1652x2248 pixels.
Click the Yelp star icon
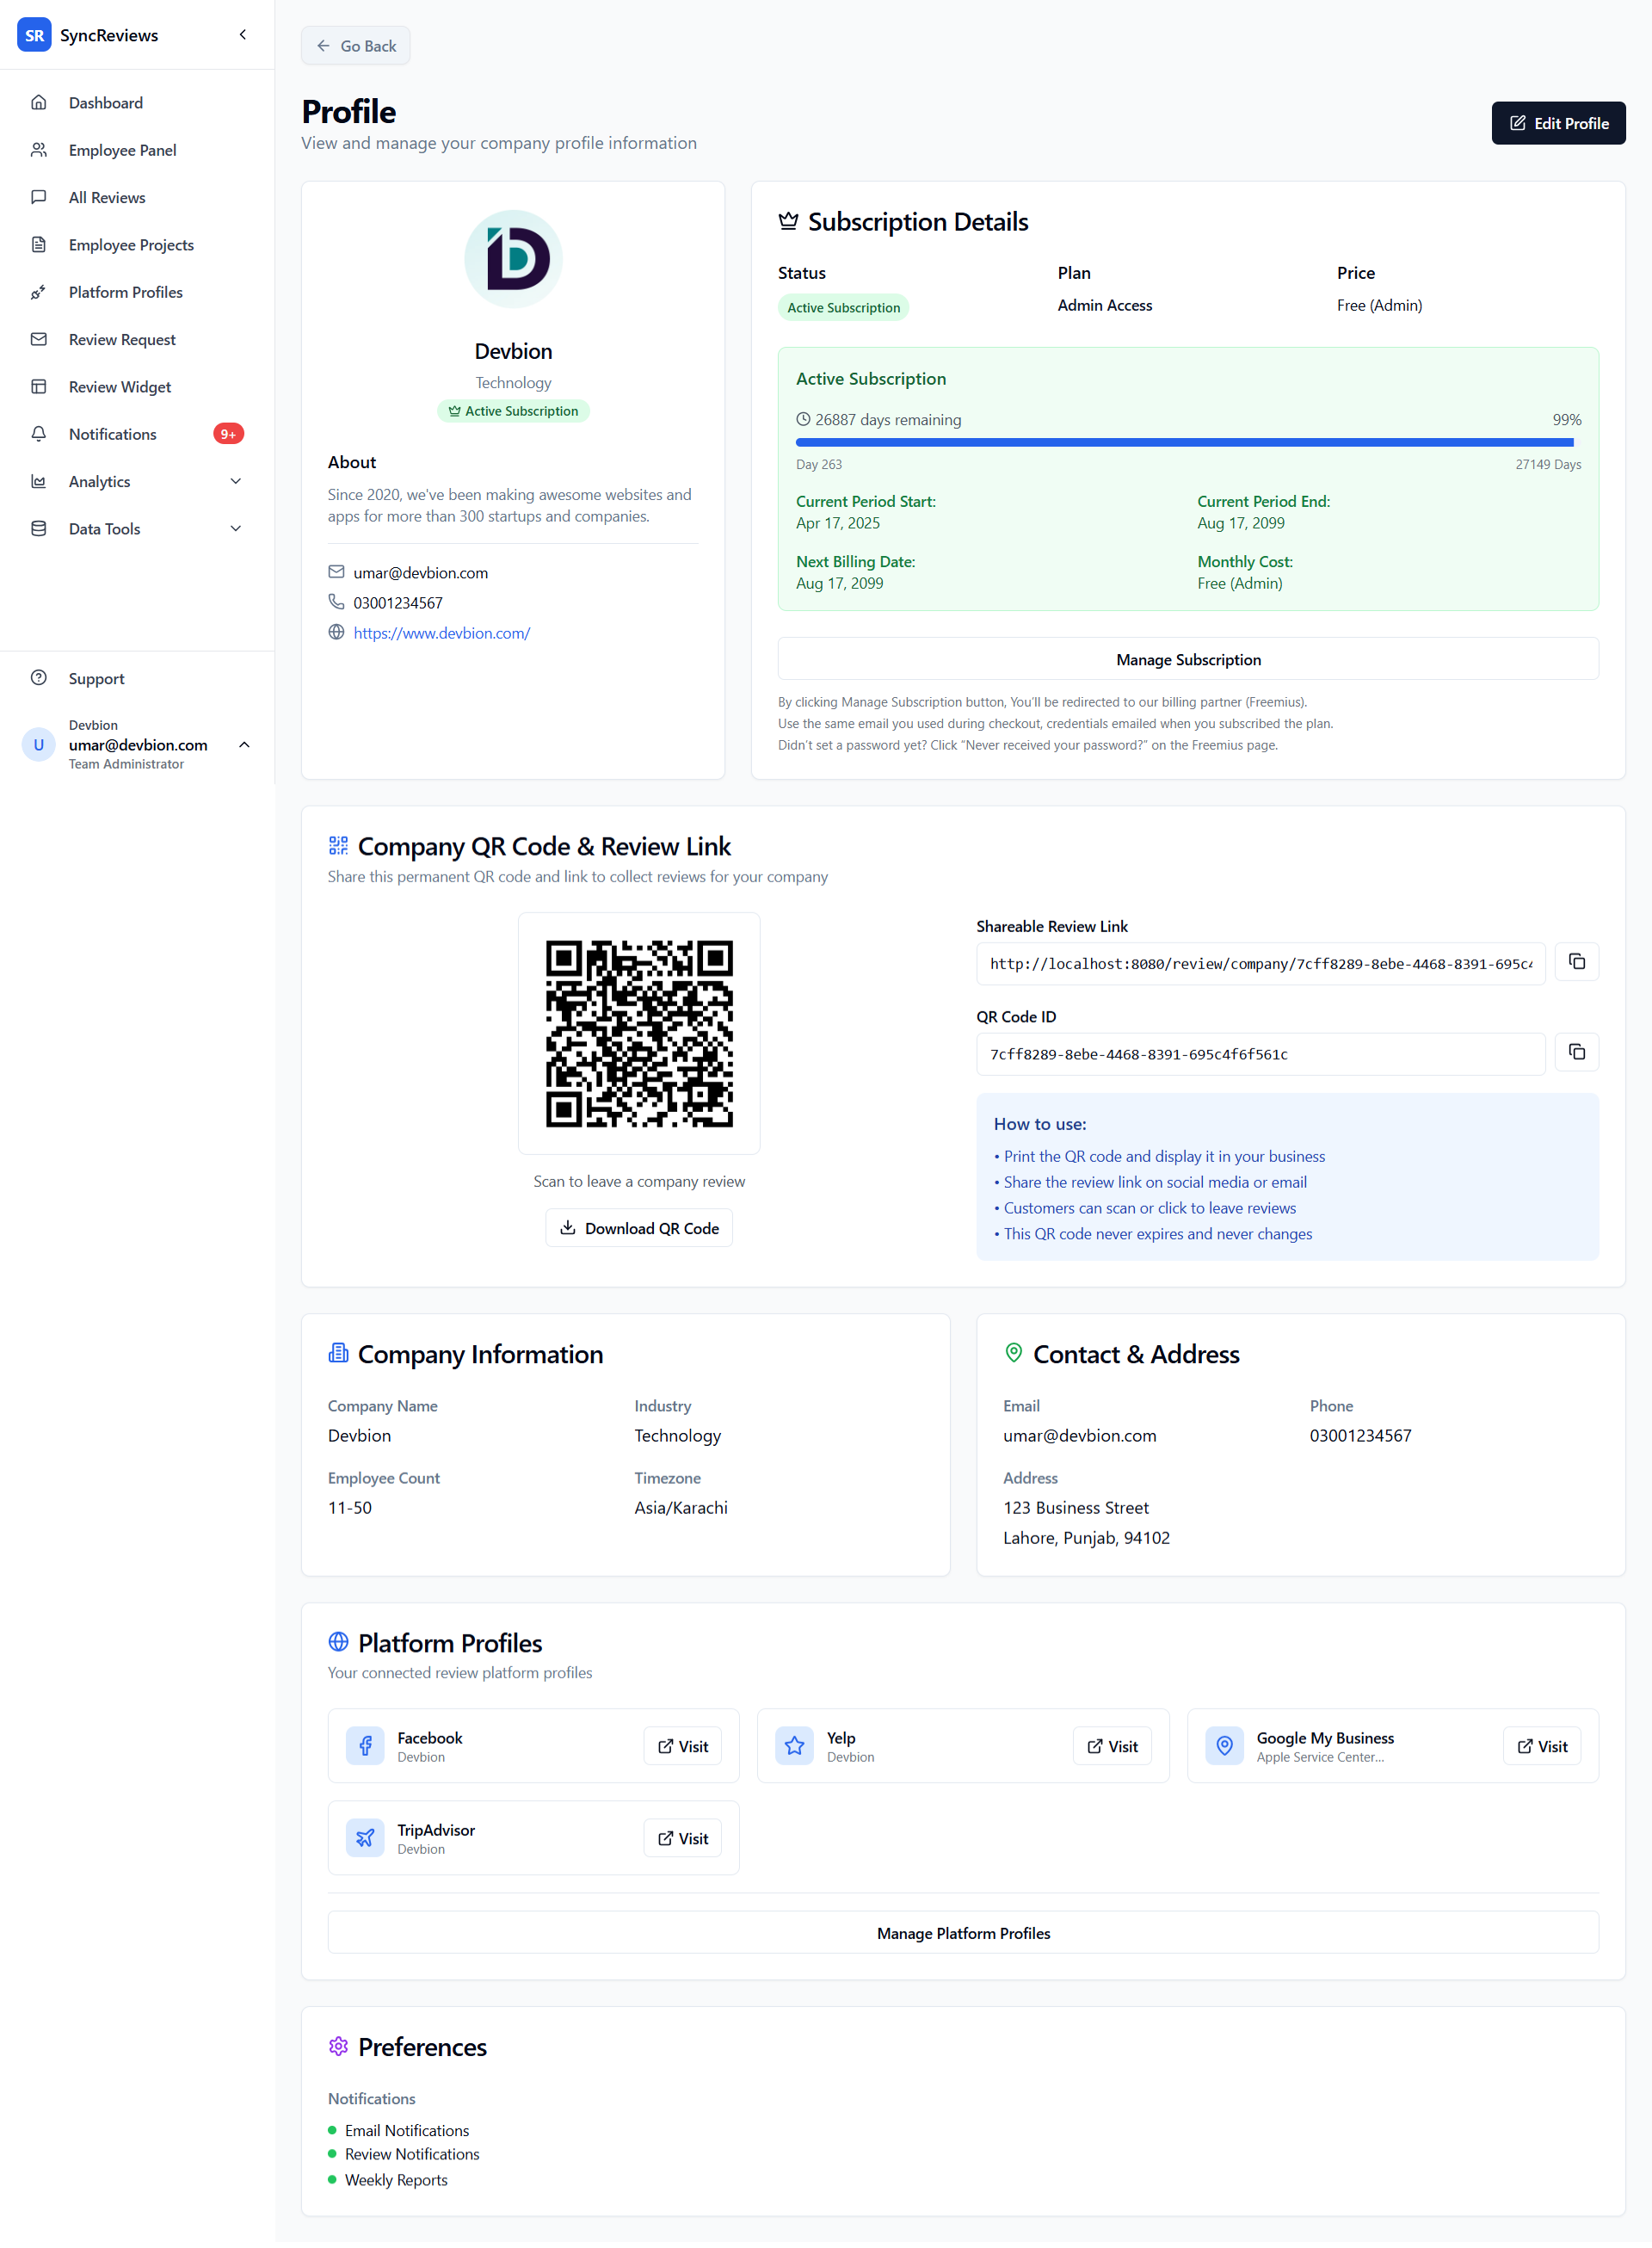pyautogui.click(x=794, y=1745)
